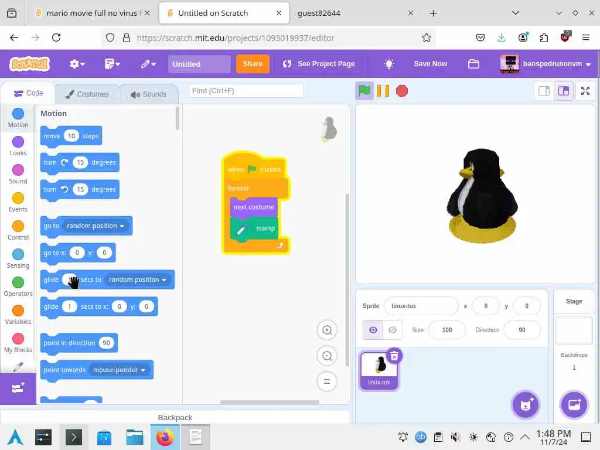Image resolution: width=600 pixels, height=450 pixels.
Task: Select the Sensing block category
Action: pos(18,258)
